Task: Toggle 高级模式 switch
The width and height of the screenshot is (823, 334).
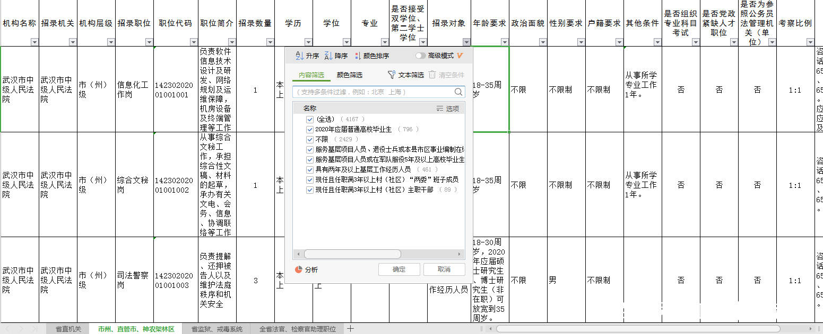Action: (420, 56)
